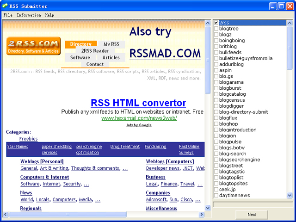Click the site list scroll up arrow

tap(290, 23)
